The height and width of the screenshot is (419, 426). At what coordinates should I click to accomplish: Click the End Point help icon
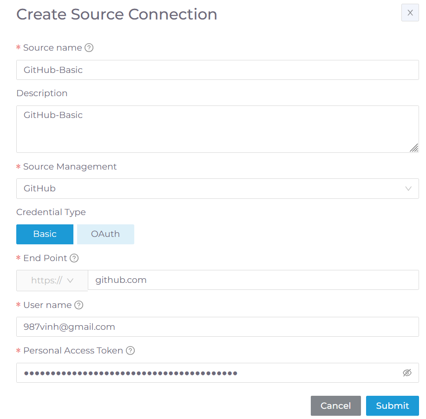74,258
